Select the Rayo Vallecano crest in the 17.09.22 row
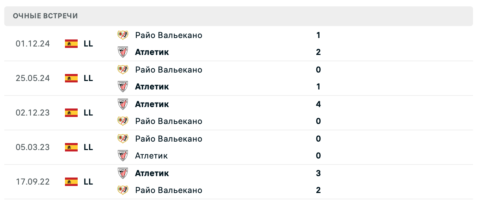This screenshot has height=205, width=478. tap(123, 190)
